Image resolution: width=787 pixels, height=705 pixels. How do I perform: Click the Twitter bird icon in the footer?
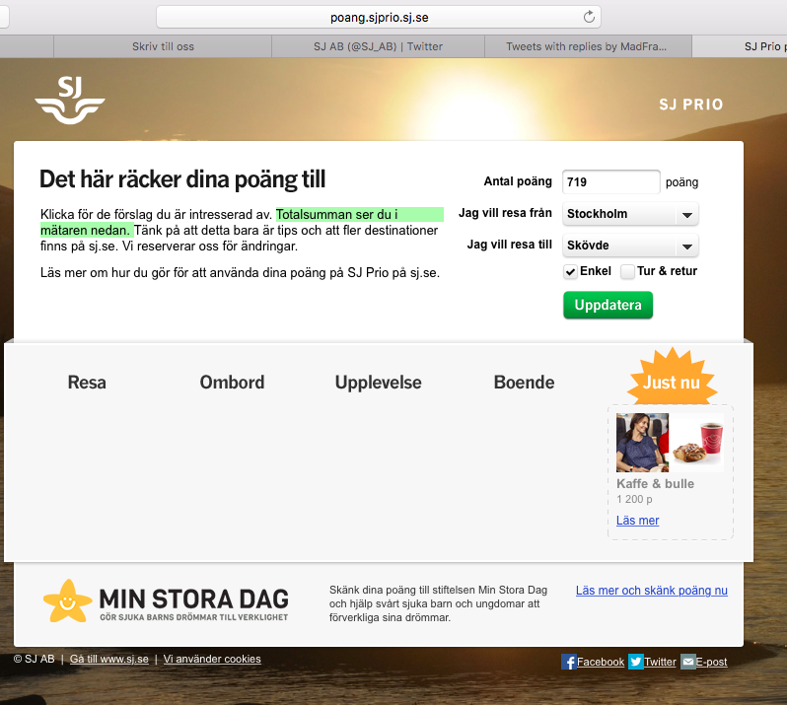point(635,662)
